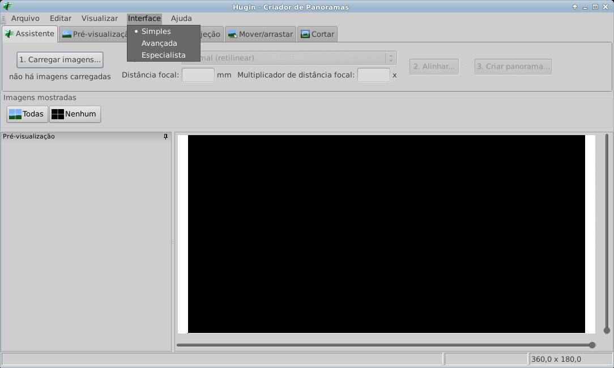Open the Assistente tab

pos(29,34)
